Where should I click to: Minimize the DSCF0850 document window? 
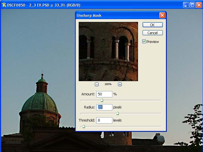[x=186, y=5]
